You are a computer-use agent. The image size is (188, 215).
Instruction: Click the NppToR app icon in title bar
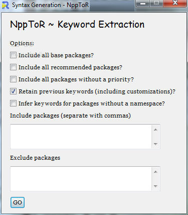point(6,5)
